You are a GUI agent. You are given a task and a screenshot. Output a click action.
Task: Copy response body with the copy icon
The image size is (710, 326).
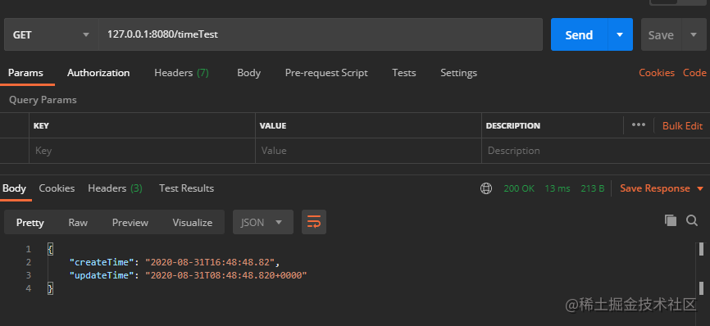[671, 220]
